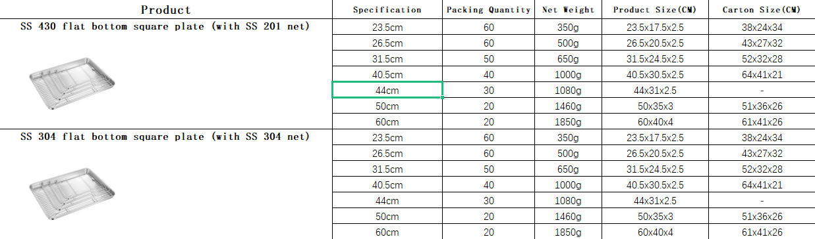
Task: Select the first 1080g net weight cell
Action: [568, 91]
